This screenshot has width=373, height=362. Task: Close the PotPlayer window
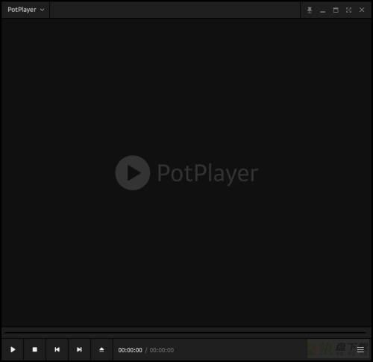pyautogui.click(x=362, y=10)
